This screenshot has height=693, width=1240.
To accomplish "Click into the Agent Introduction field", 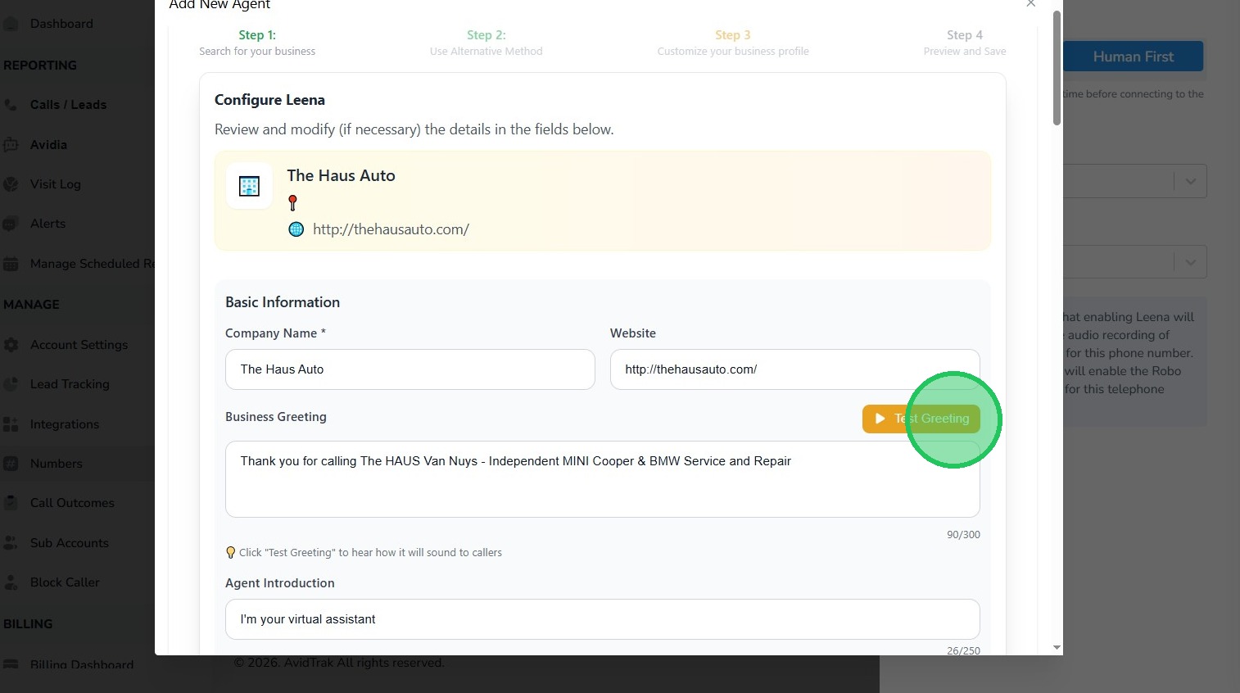I will pos(602,619).
